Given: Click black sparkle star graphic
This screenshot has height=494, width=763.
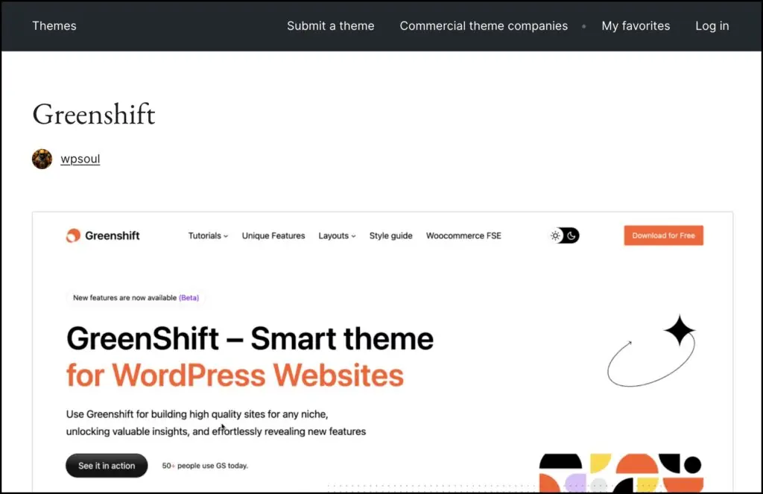Looking at the screenshot, I should click(680, 331).
